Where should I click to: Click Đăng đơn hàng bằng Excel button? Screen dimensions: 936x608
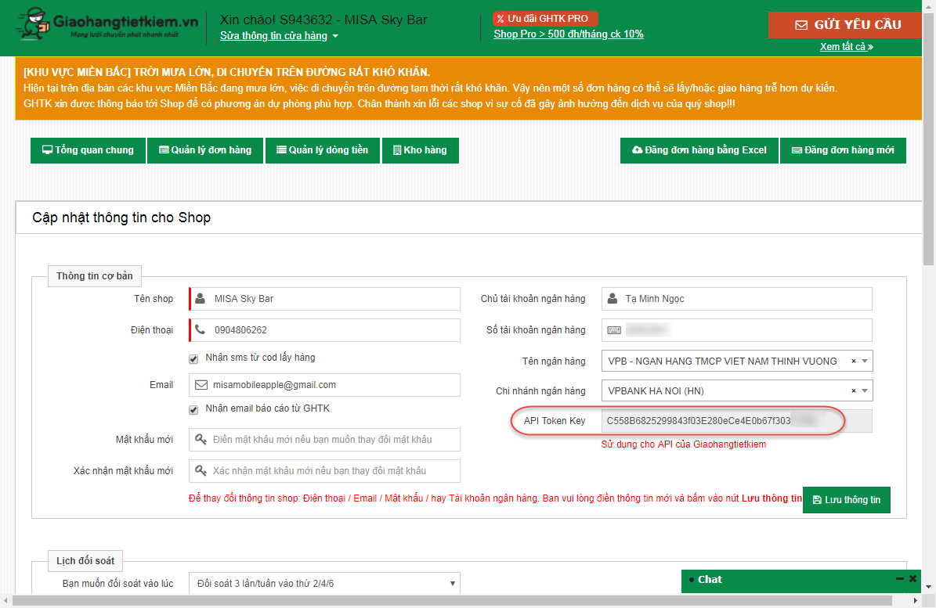(x=699, y=150)
